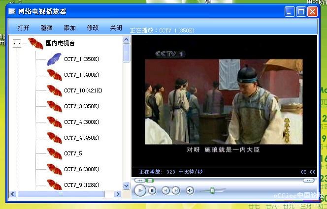This screenshot has height=209, width=327.
Task: Click the 06:00 elapsed time display
Action: tap(308, 172)
